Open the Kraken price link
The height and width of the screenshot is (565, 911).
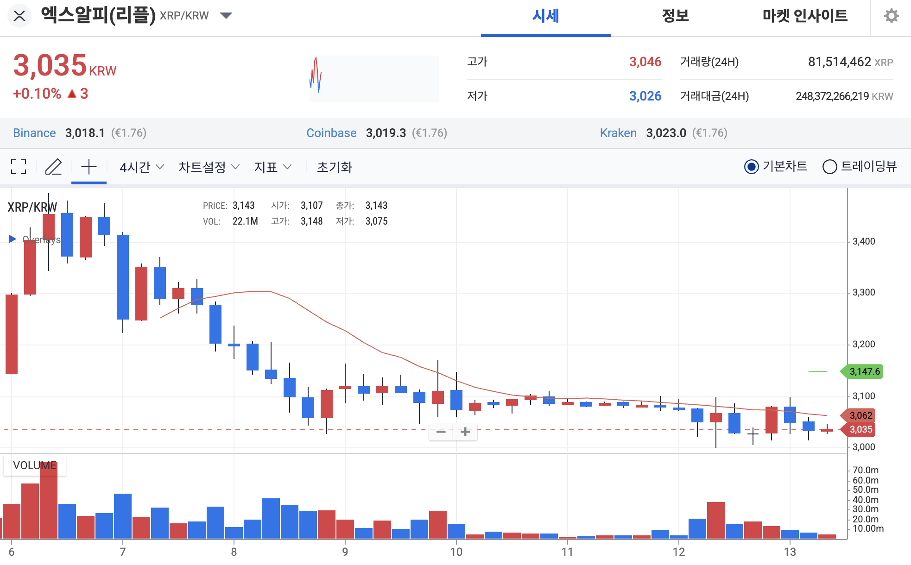(x=619, y=133)
